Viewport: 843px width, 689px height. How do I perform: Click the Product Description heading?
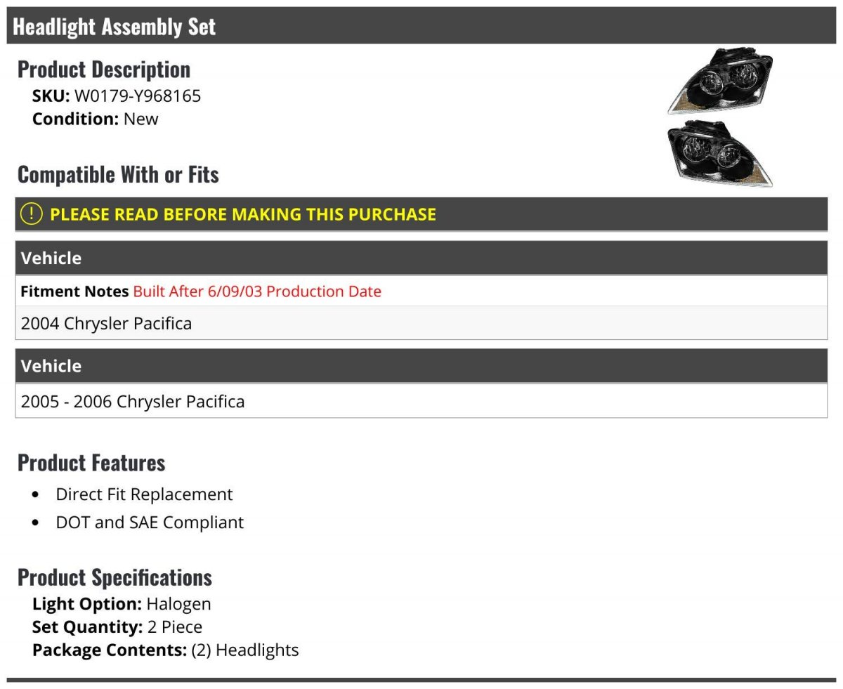pyautogui.click(x=104, y=69)
